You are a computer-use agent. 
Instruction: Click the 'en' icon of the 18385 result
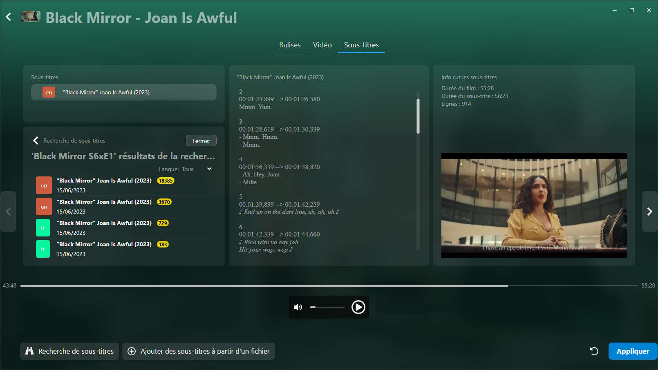coord(44,185)
